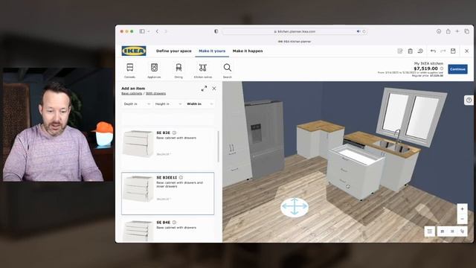Viewport: 476px width, 268px height.
Task: Toggle the walk-through view icon
Action: [x=463, y=232]
